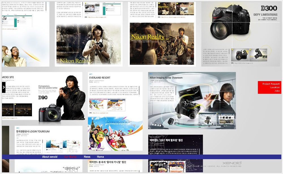Open the Jobs link
Viewport: 283px width, 174px height.
(277, 91)
